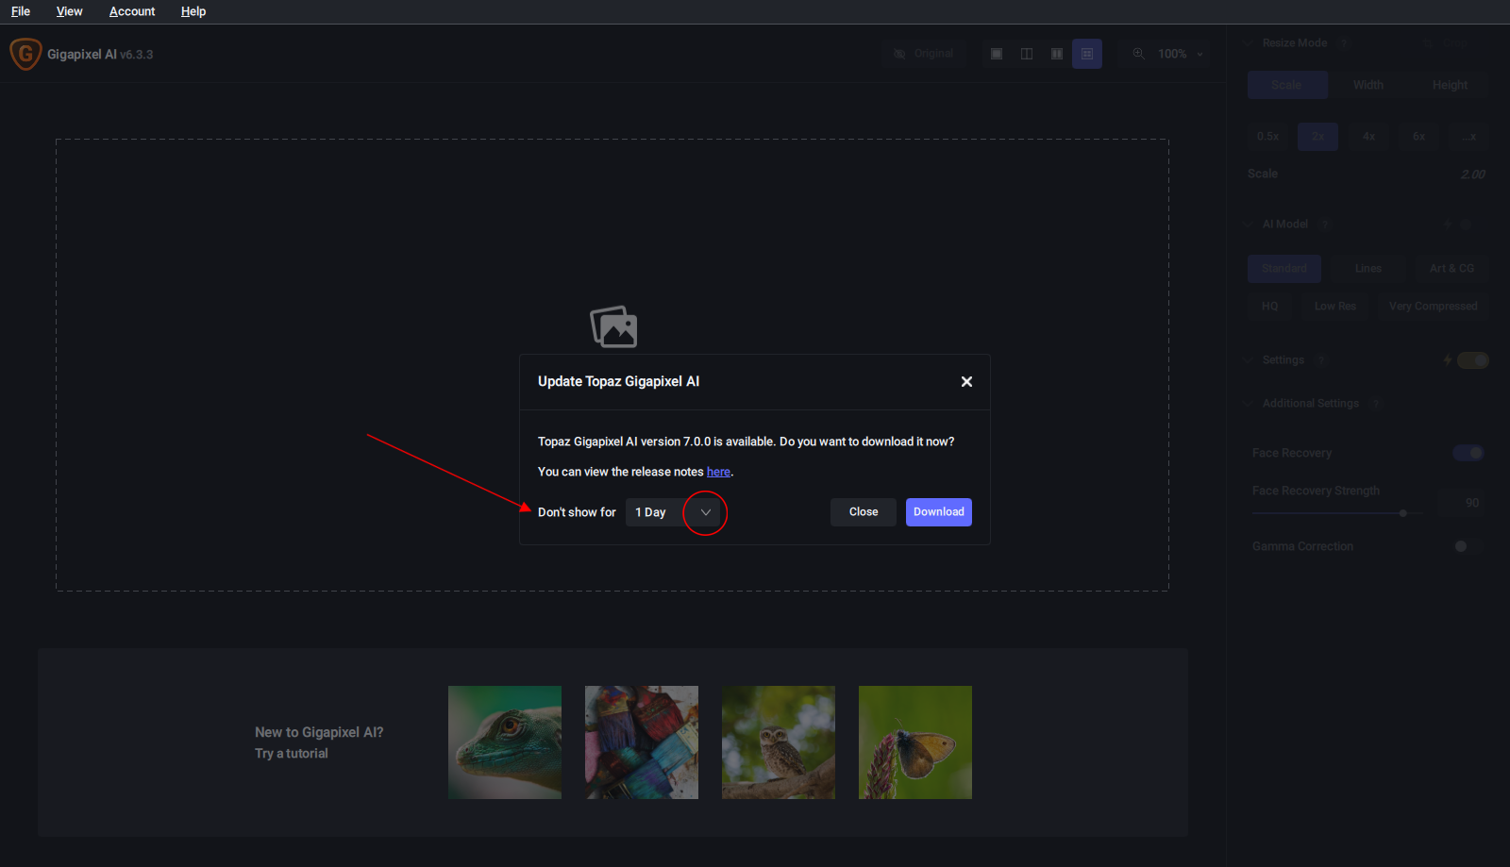Screen dimensions: 1510x867
Task: Open the Account menu
Action: tap(132, 11)
